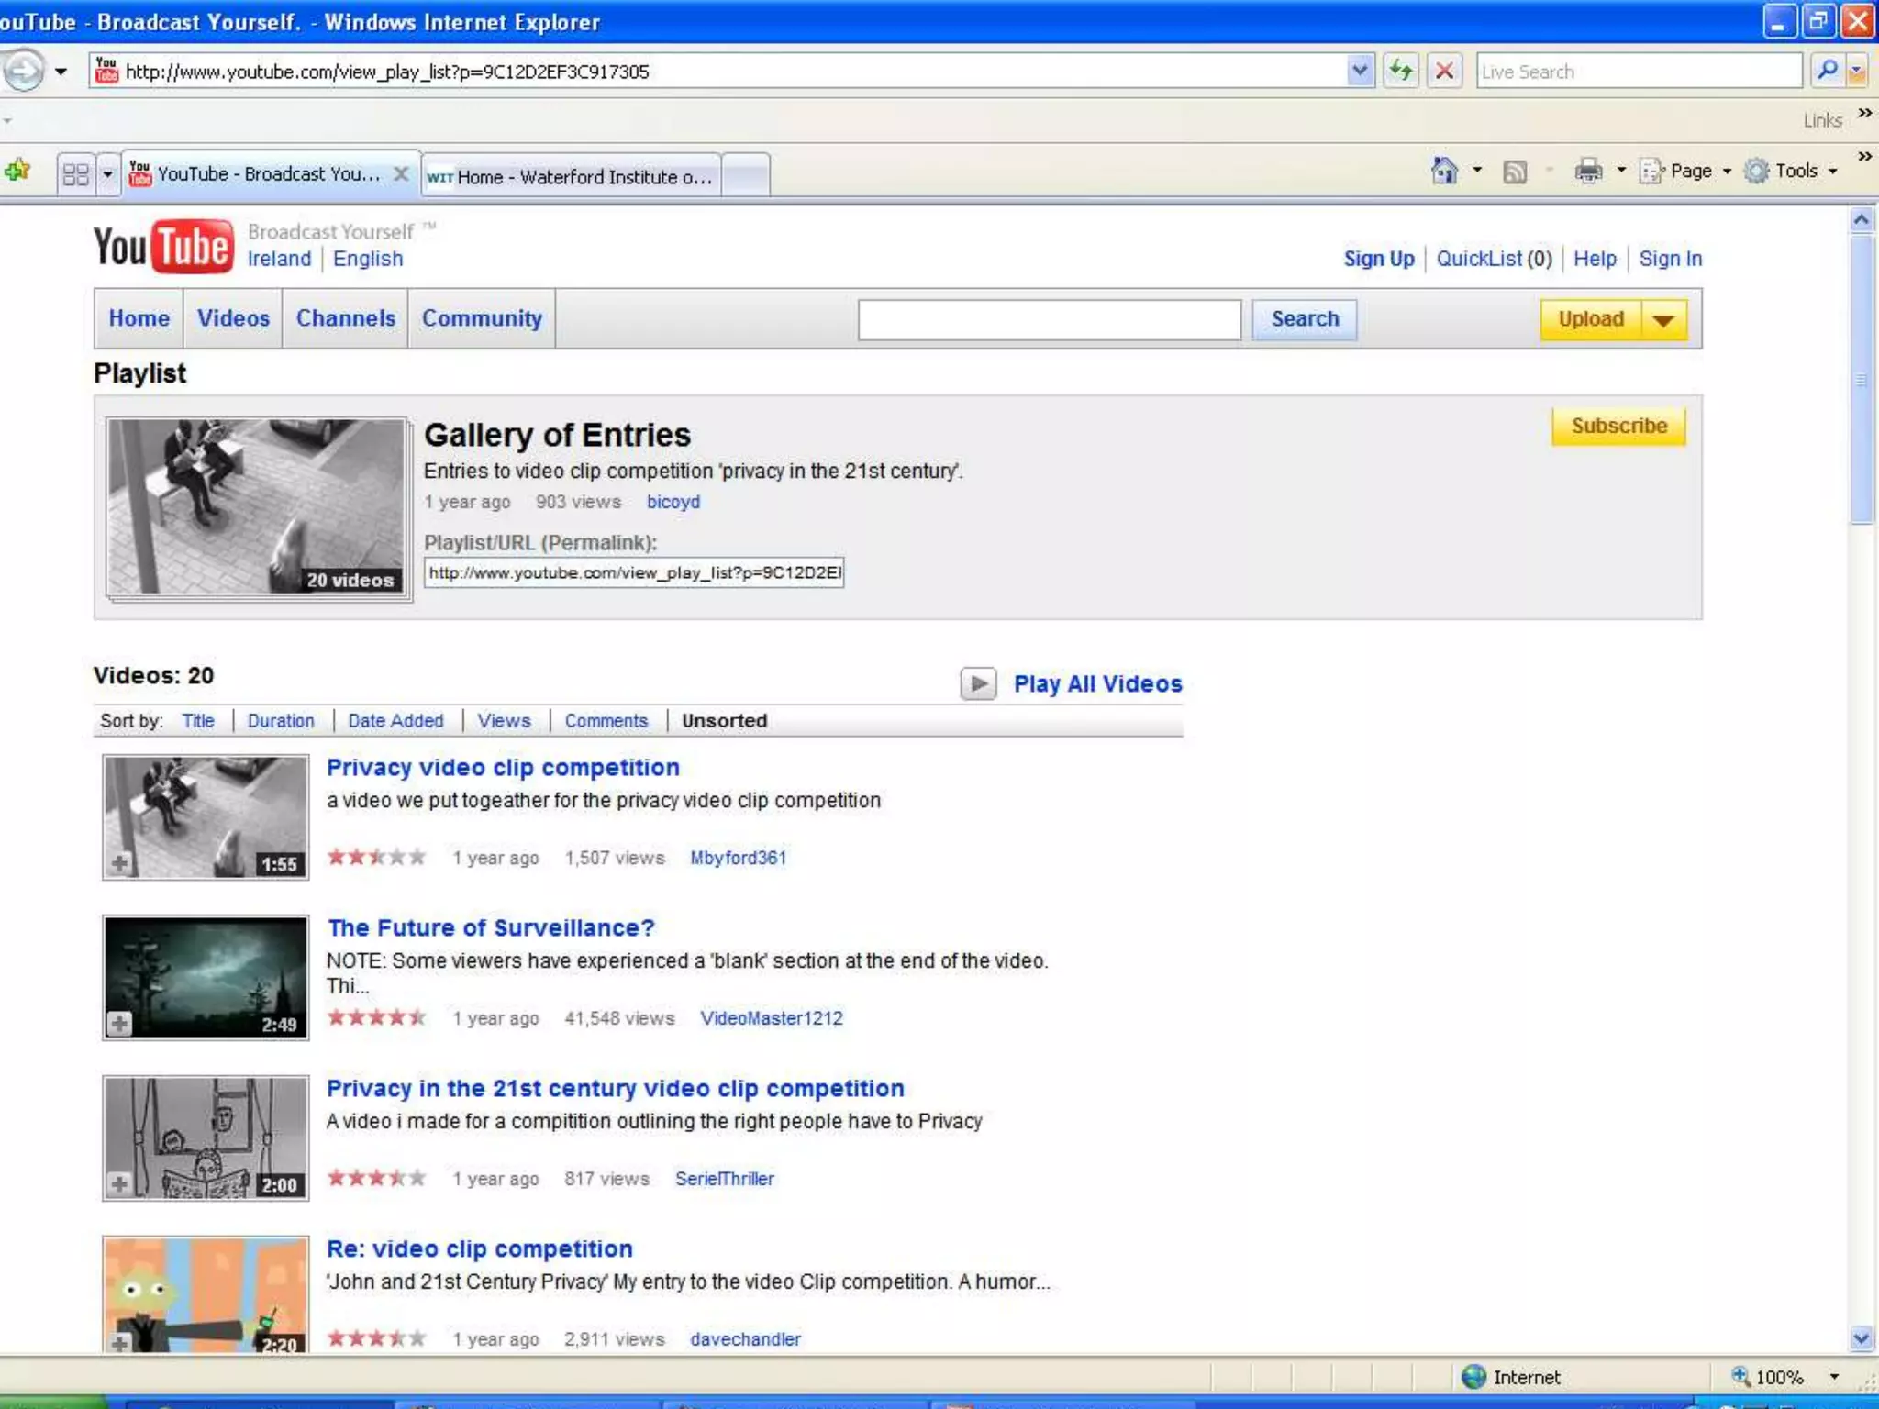Expand the zoom level dropdown at 100%
Image resolution: width=1879 pixels, height=1409 pixels.
click(1833, 1377)
